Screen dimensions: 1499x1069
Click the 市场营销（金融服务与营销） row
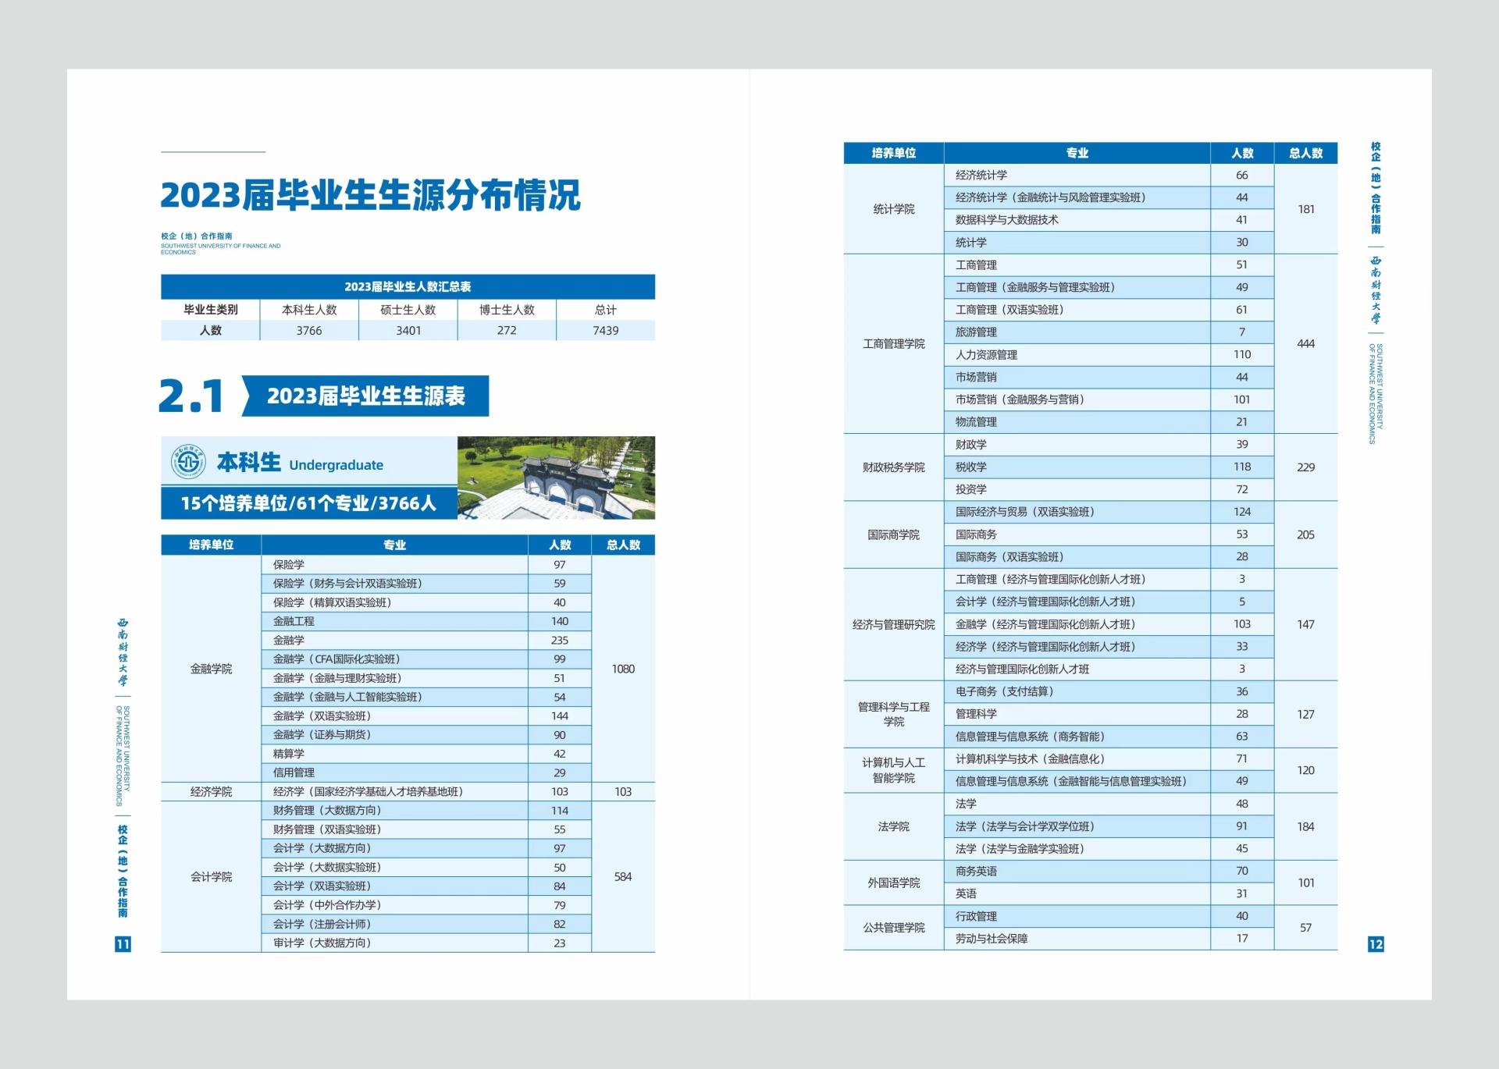pos(1109,400)
